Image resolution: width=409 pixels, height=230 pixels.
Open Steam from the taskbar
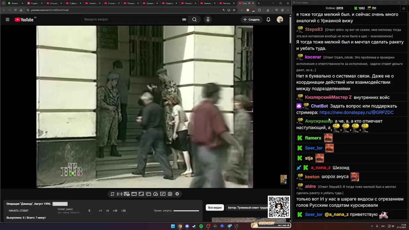click(194, 226)
